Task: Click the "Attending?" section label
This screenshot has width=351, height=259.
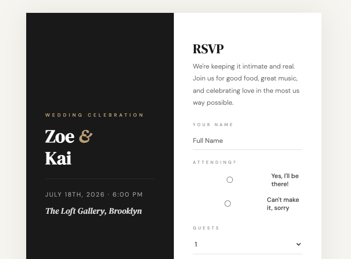Action: pos(215,162)
